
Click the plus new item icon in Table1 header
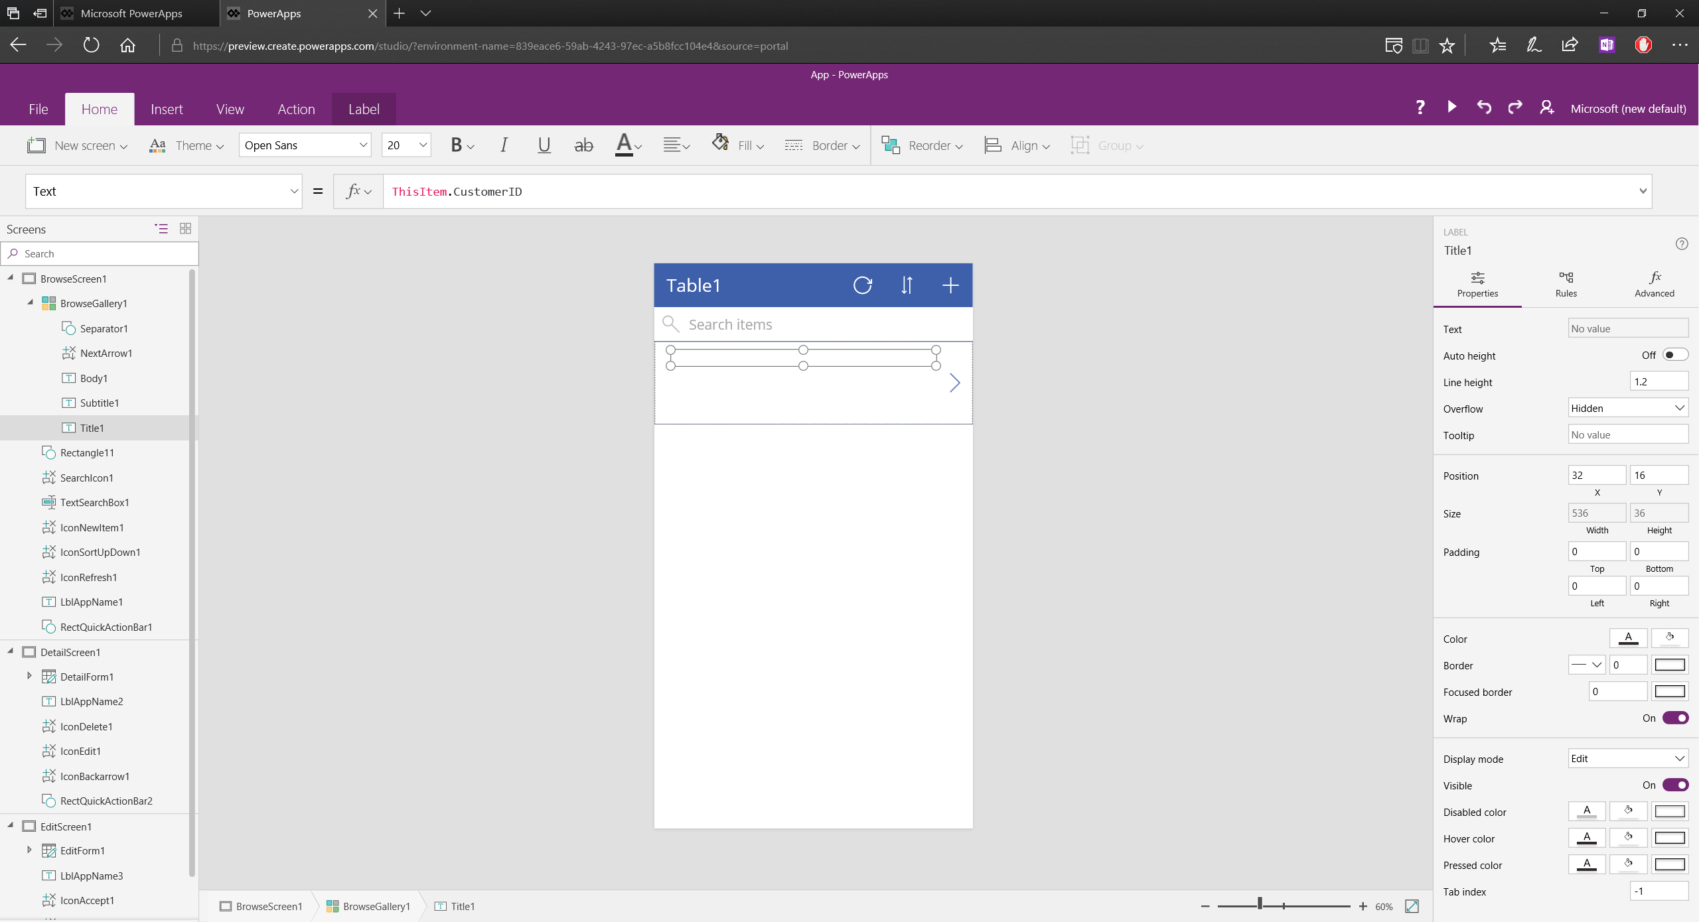(x=950, y=285)
